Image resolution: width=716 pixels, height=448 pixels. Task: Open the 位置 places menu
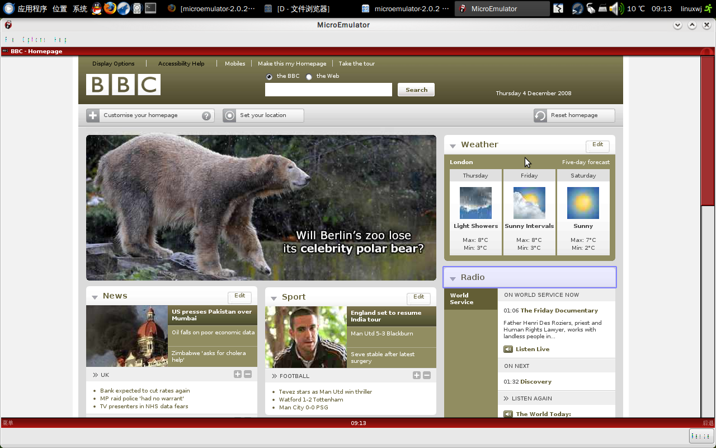pyautogui.click(x=60, y=8)
